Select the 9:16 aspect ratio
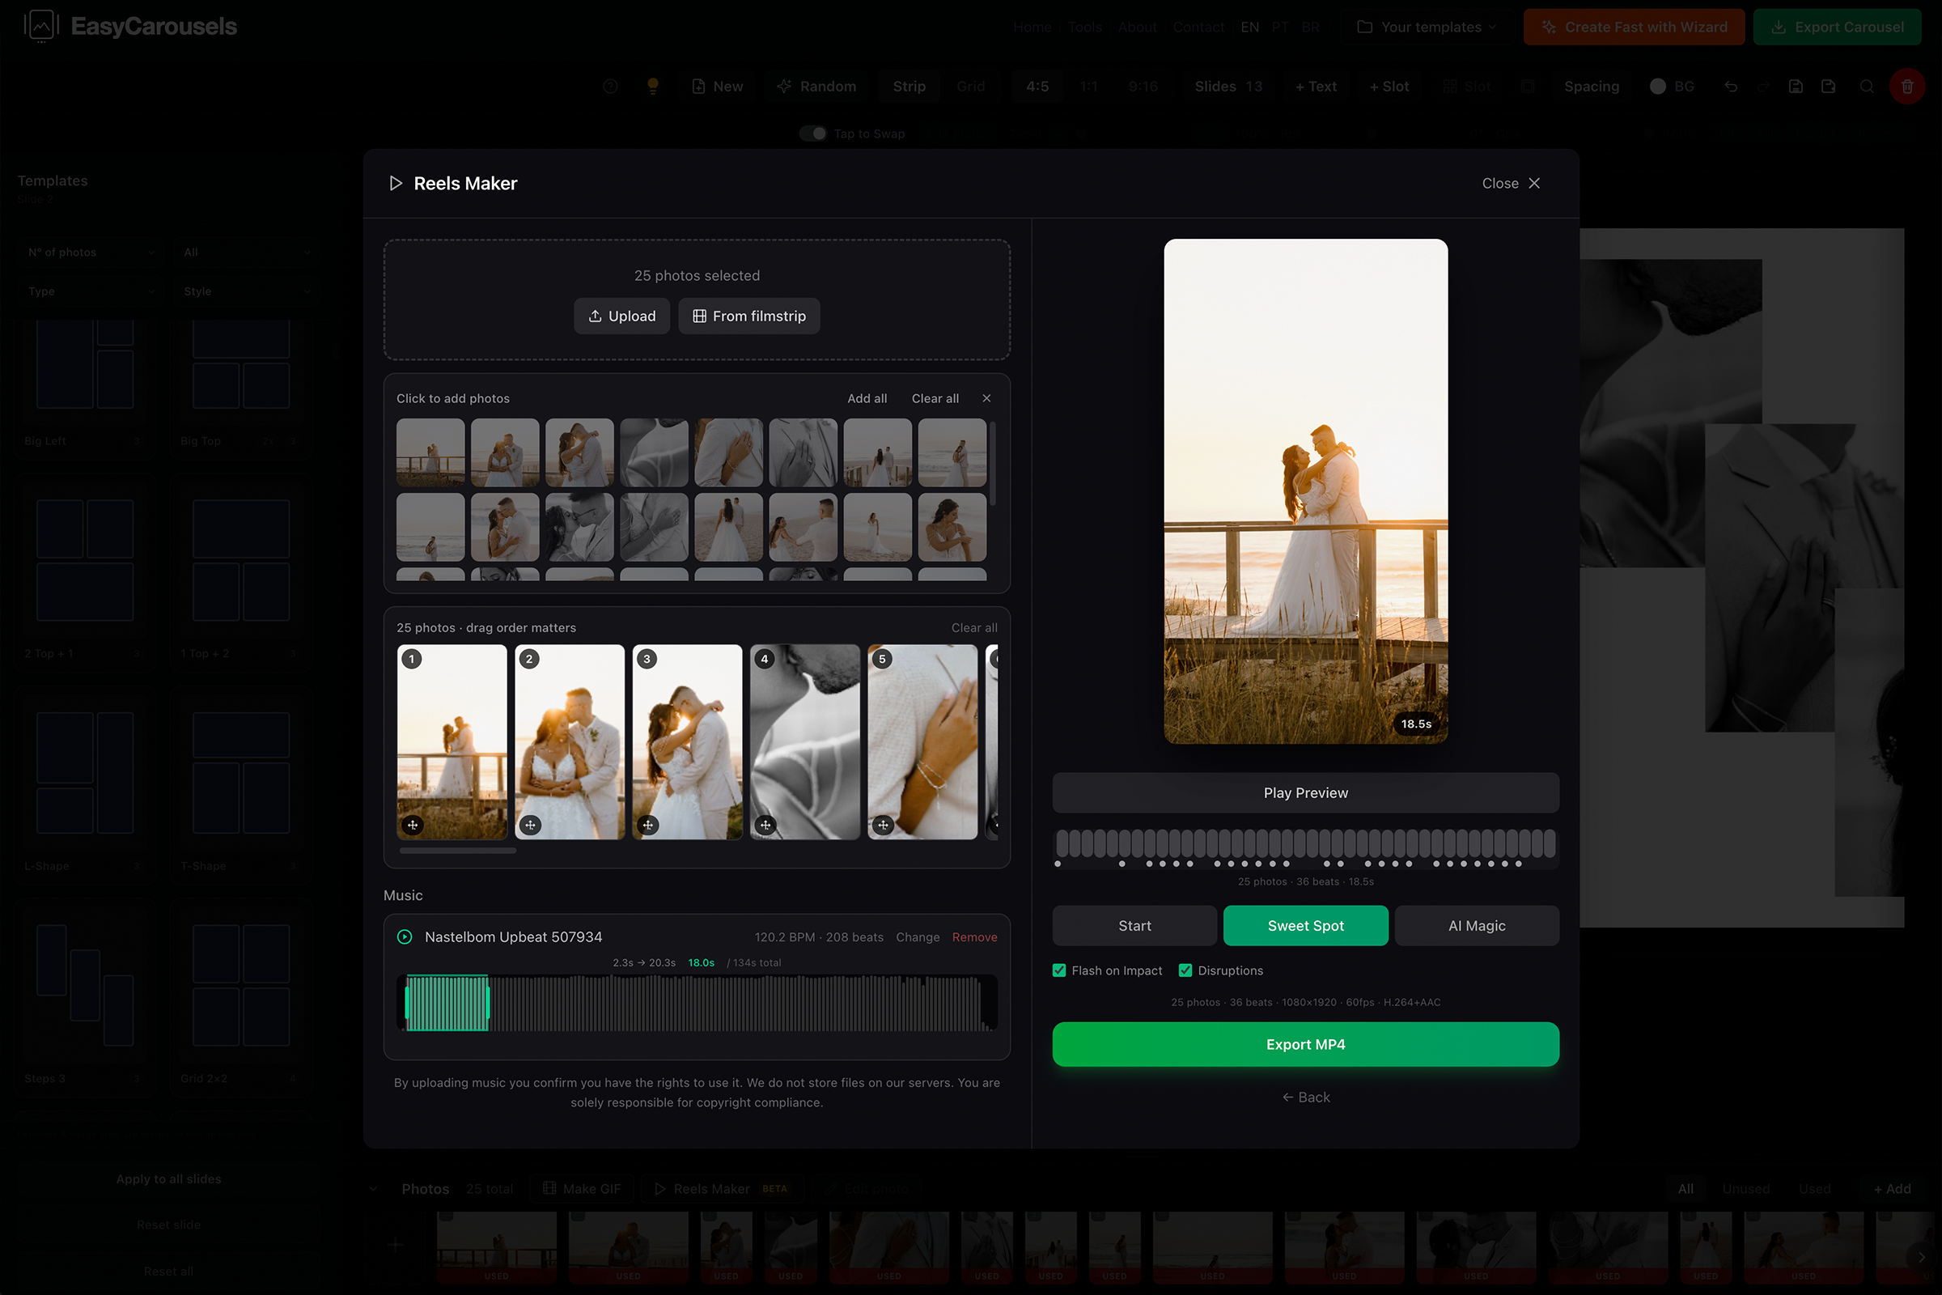The height and width of the screenshot is (1295, 1942). 1143,86
